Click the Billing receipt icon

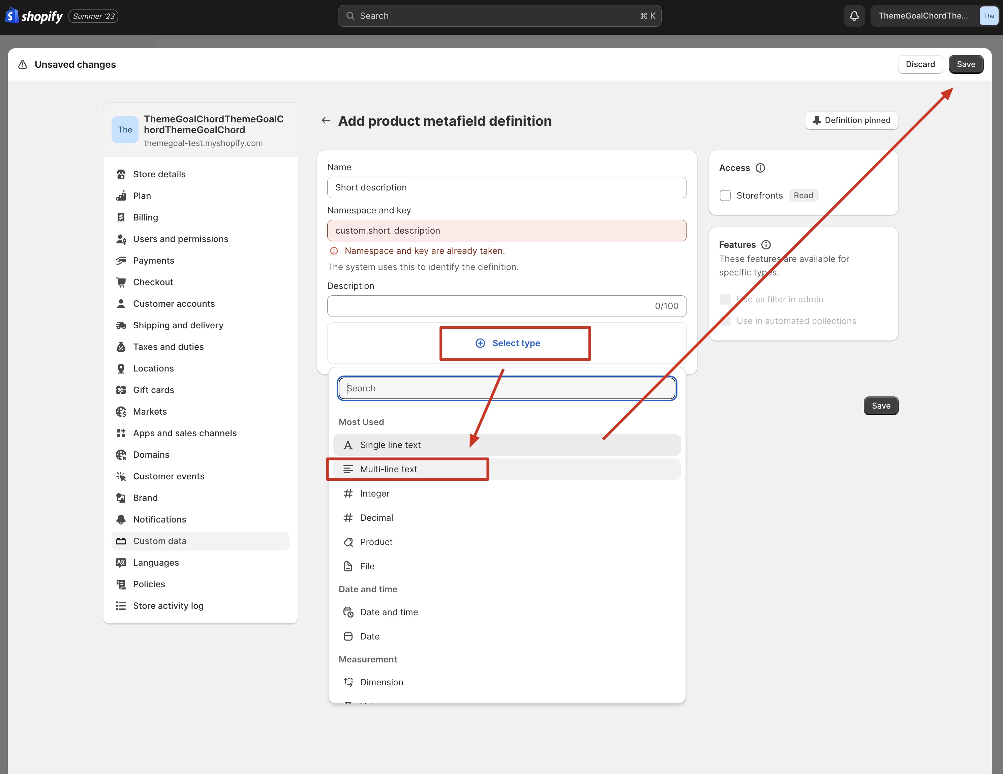coord(121,218)
